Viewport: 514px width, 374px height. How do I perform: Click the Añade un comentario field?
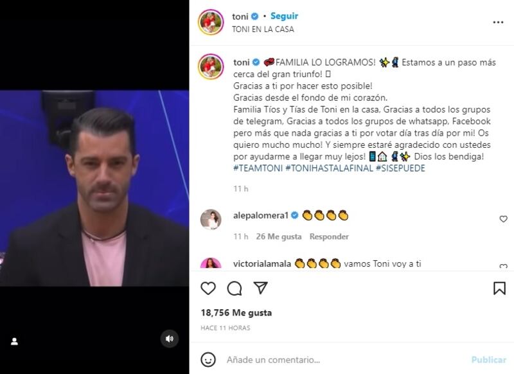point(346,360)
